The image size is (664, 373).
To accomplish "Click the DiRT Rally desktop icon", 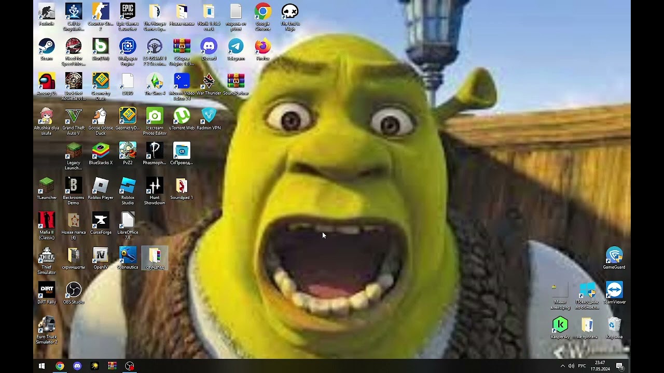I will tap(47, 293).
